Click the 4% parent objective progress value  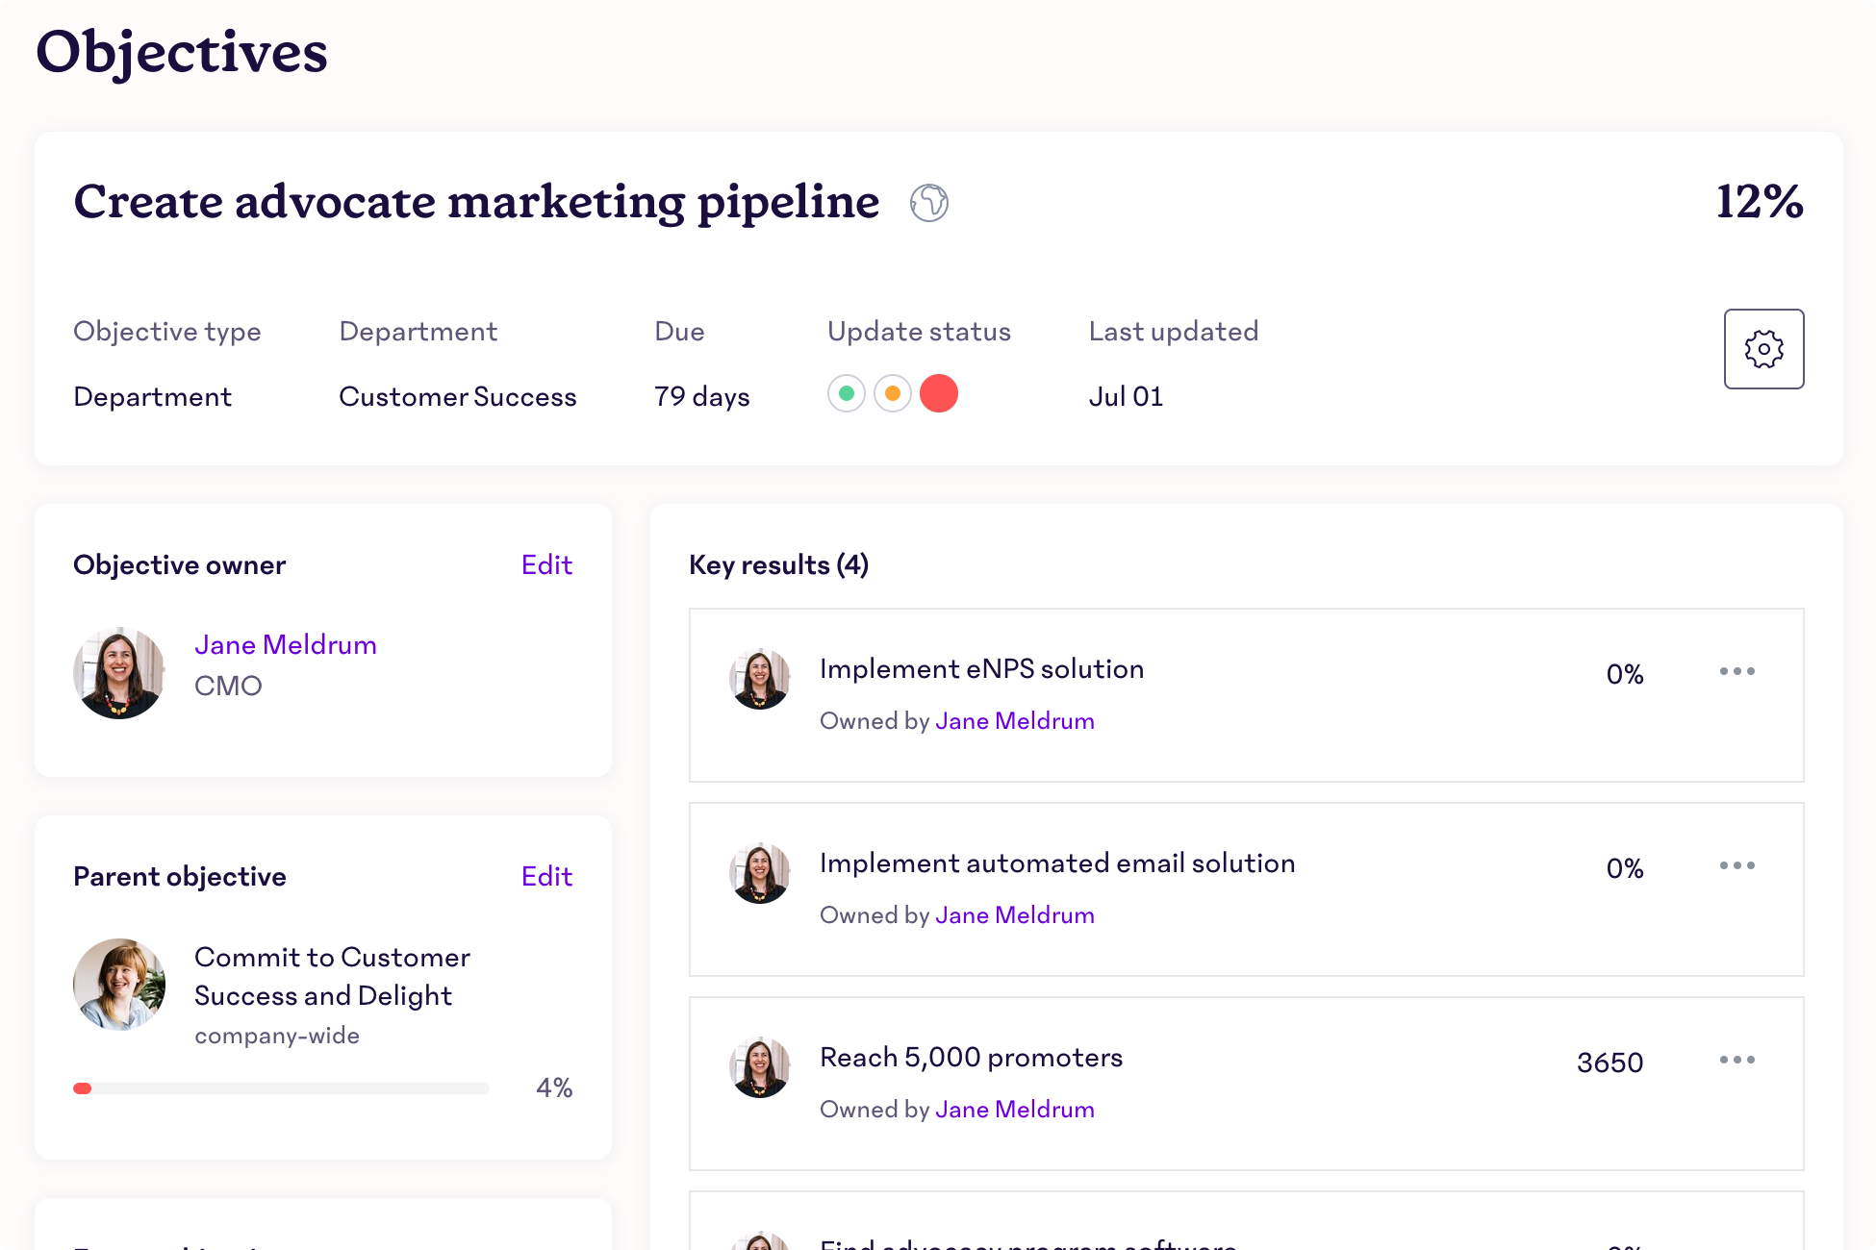(x=554, y=1087)
